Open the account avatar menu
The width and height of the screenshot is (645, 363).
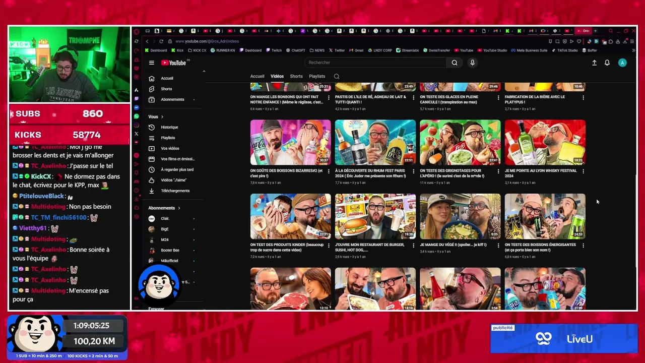pos(622,63)
